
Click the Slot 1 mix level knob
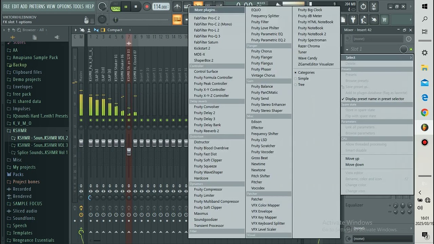coord(403,49)
